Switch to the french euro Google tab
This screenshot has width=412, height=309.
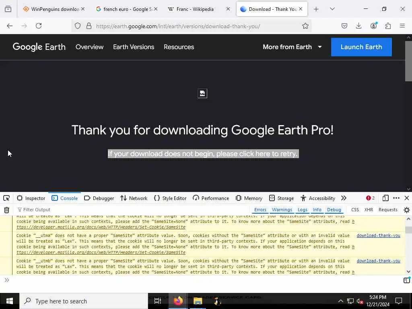[127, 9]
